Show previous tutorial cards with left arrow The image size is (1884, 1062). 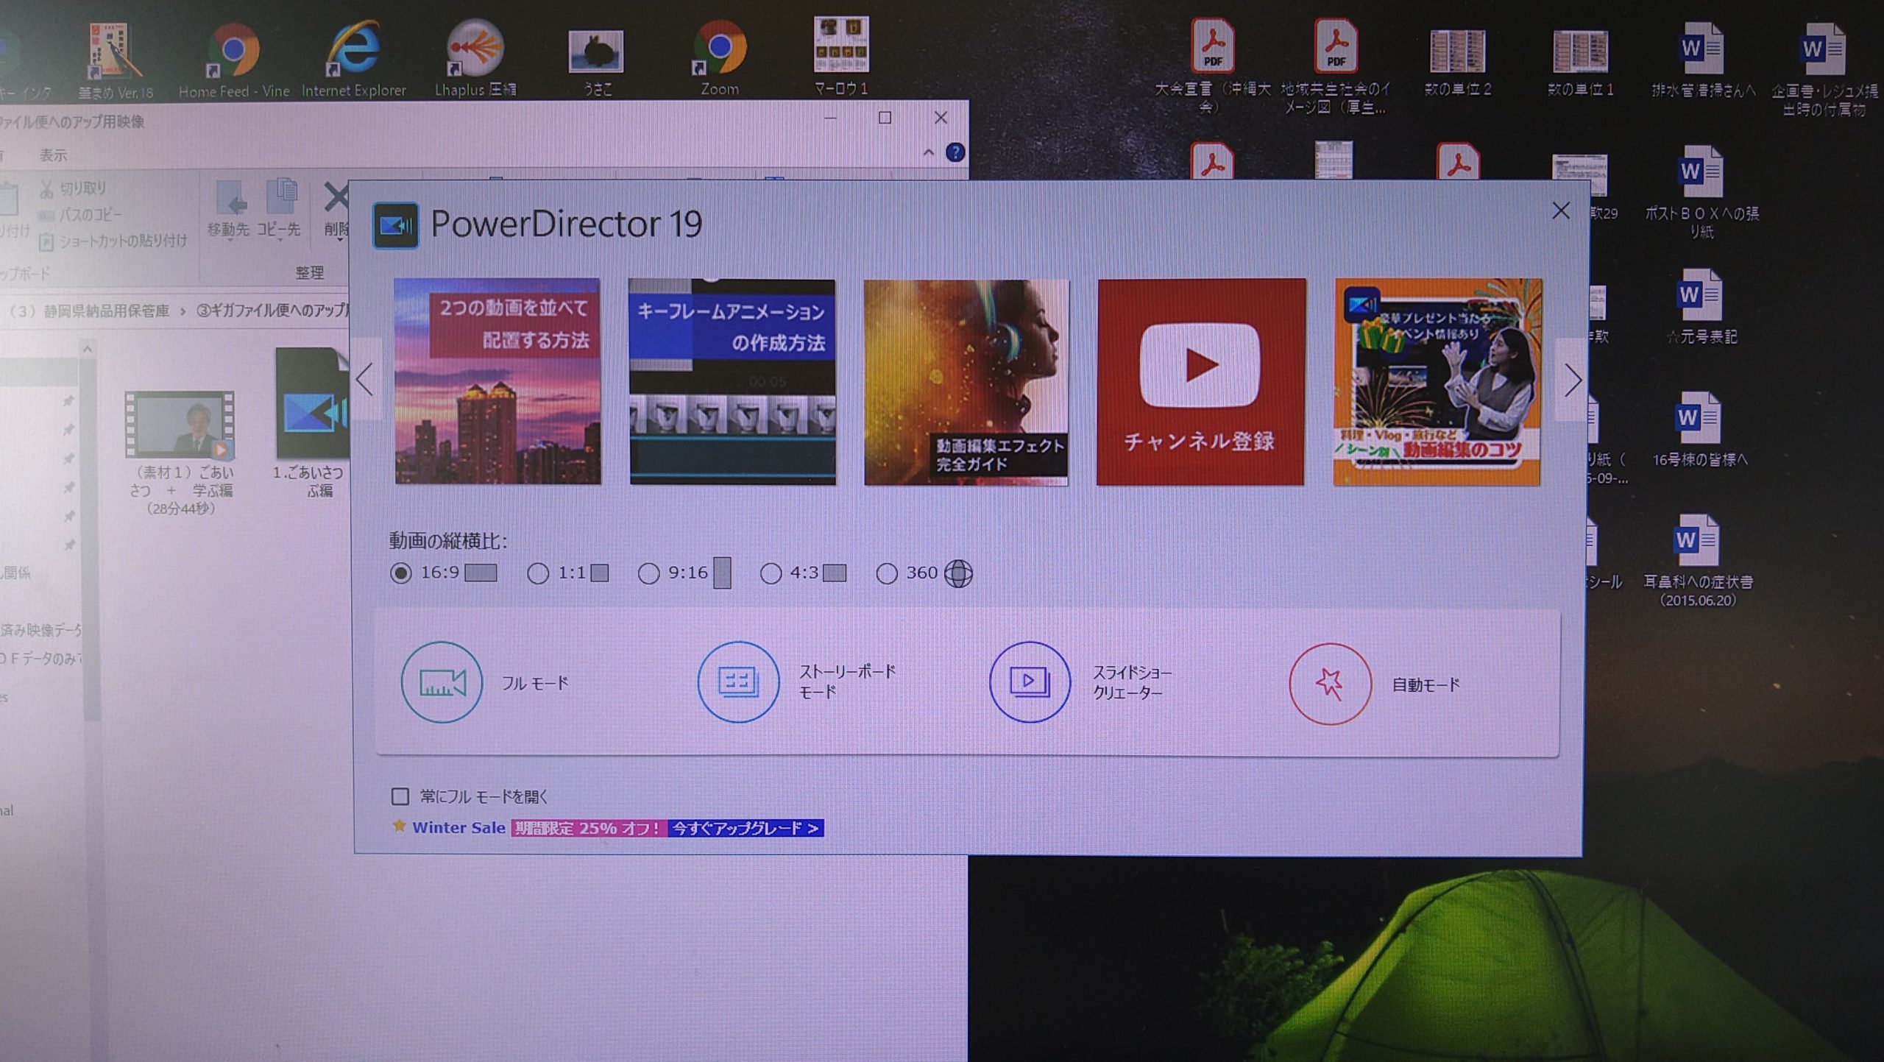(x=365, y=380)
